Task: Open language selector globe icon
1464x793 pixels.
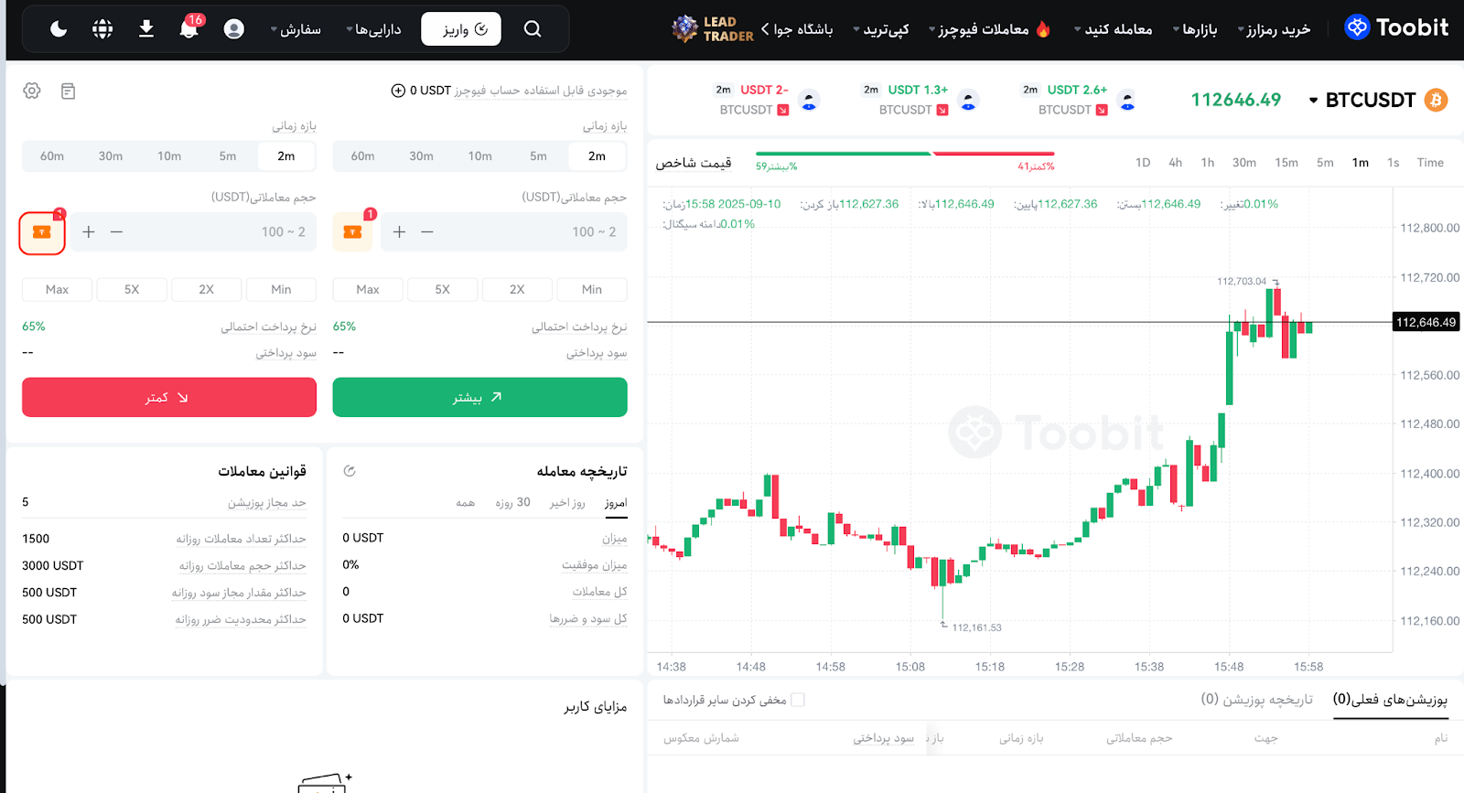Action: [102, 29]
